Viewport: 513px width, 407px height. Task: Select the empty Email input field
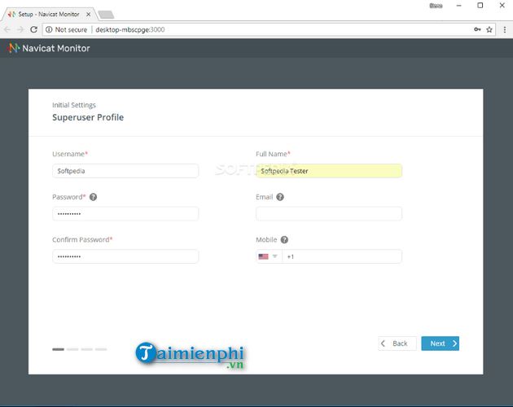[x=328, y=213]
